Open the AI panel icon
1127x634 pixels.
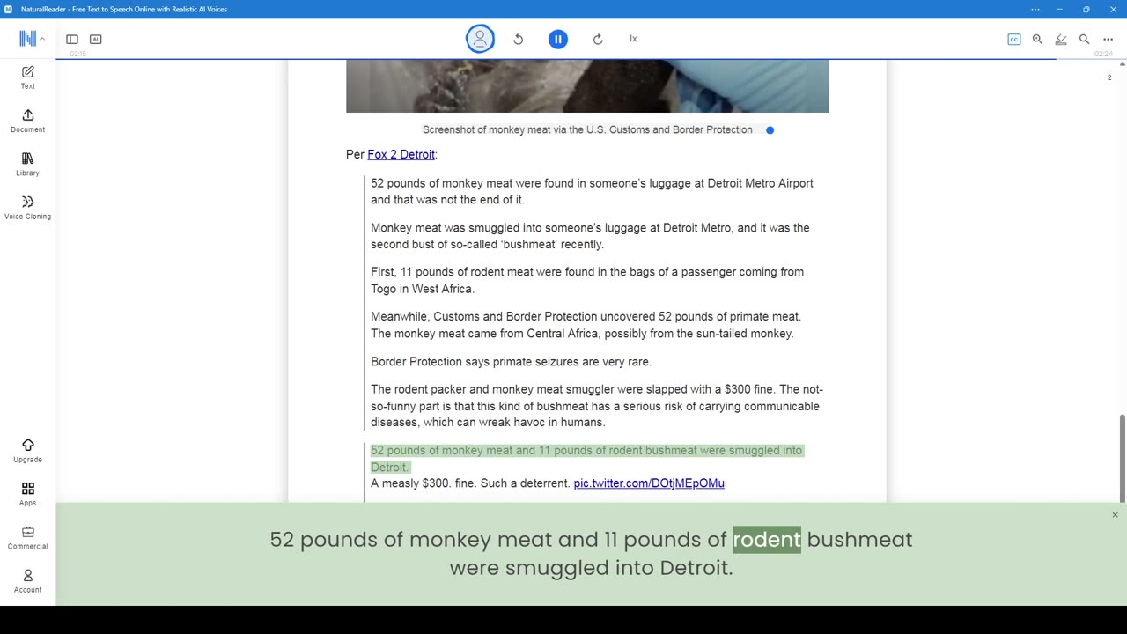[96, 39]
